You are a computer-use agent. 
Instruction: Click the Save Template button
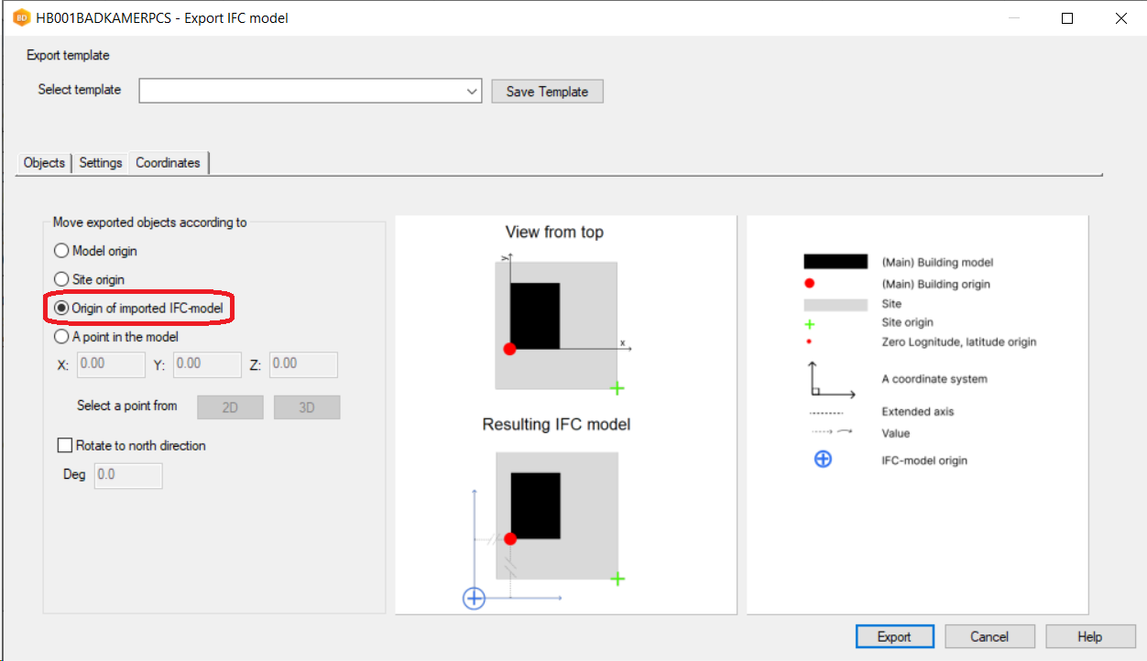click(x=547, y=92)
